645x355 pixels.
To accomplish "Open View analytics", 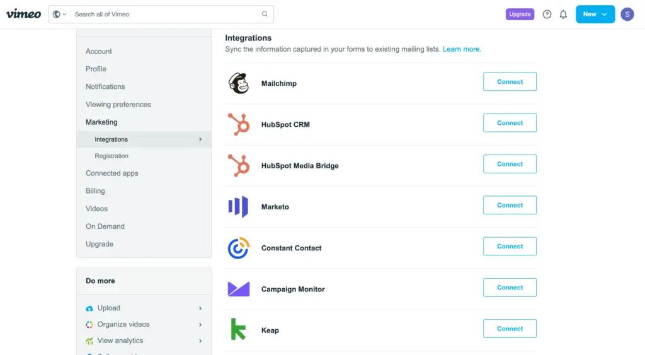I will click(120, 340).
